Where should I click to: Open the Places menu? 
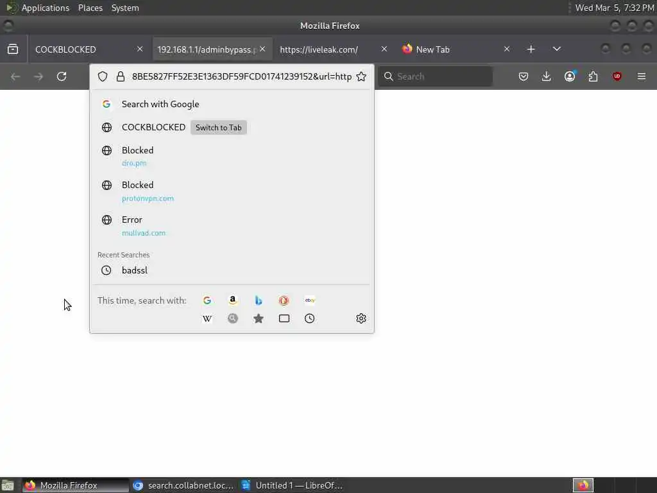[90, 8]
